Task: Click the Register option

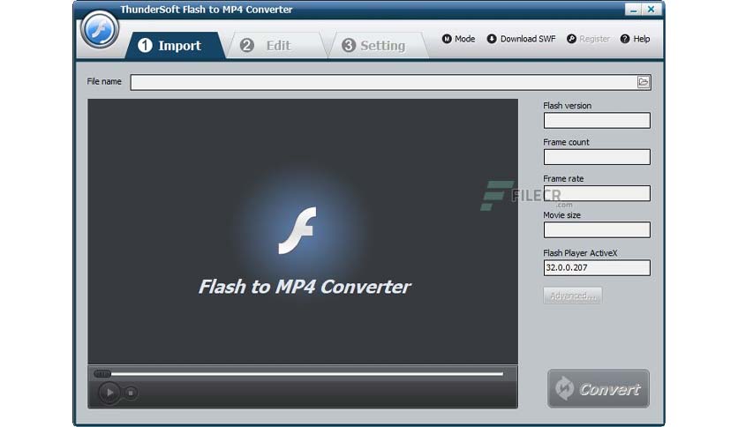Action: 588,39
